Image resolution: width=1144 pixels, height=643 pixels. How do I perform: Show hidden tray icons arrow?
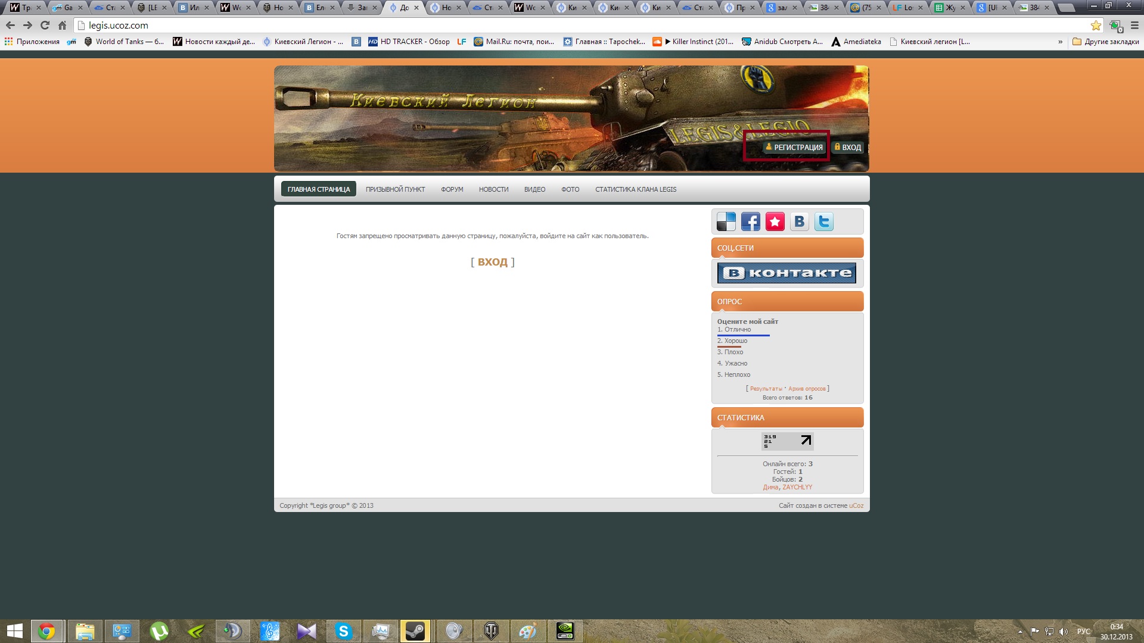point(1020,632)
